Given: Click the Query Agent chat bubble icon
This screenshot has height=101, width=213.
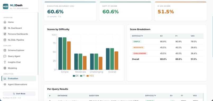Looking at the screenshot, I should (5, 56).
